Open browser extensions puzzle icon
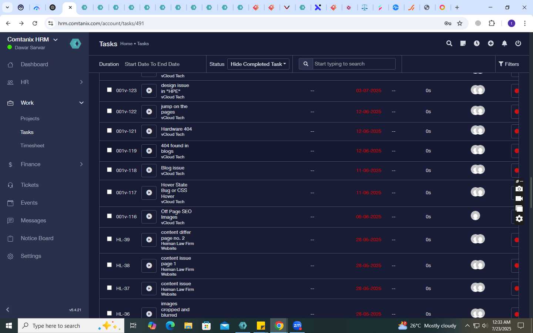The width and height of the screenshot is (533, 333). [492, 23]
